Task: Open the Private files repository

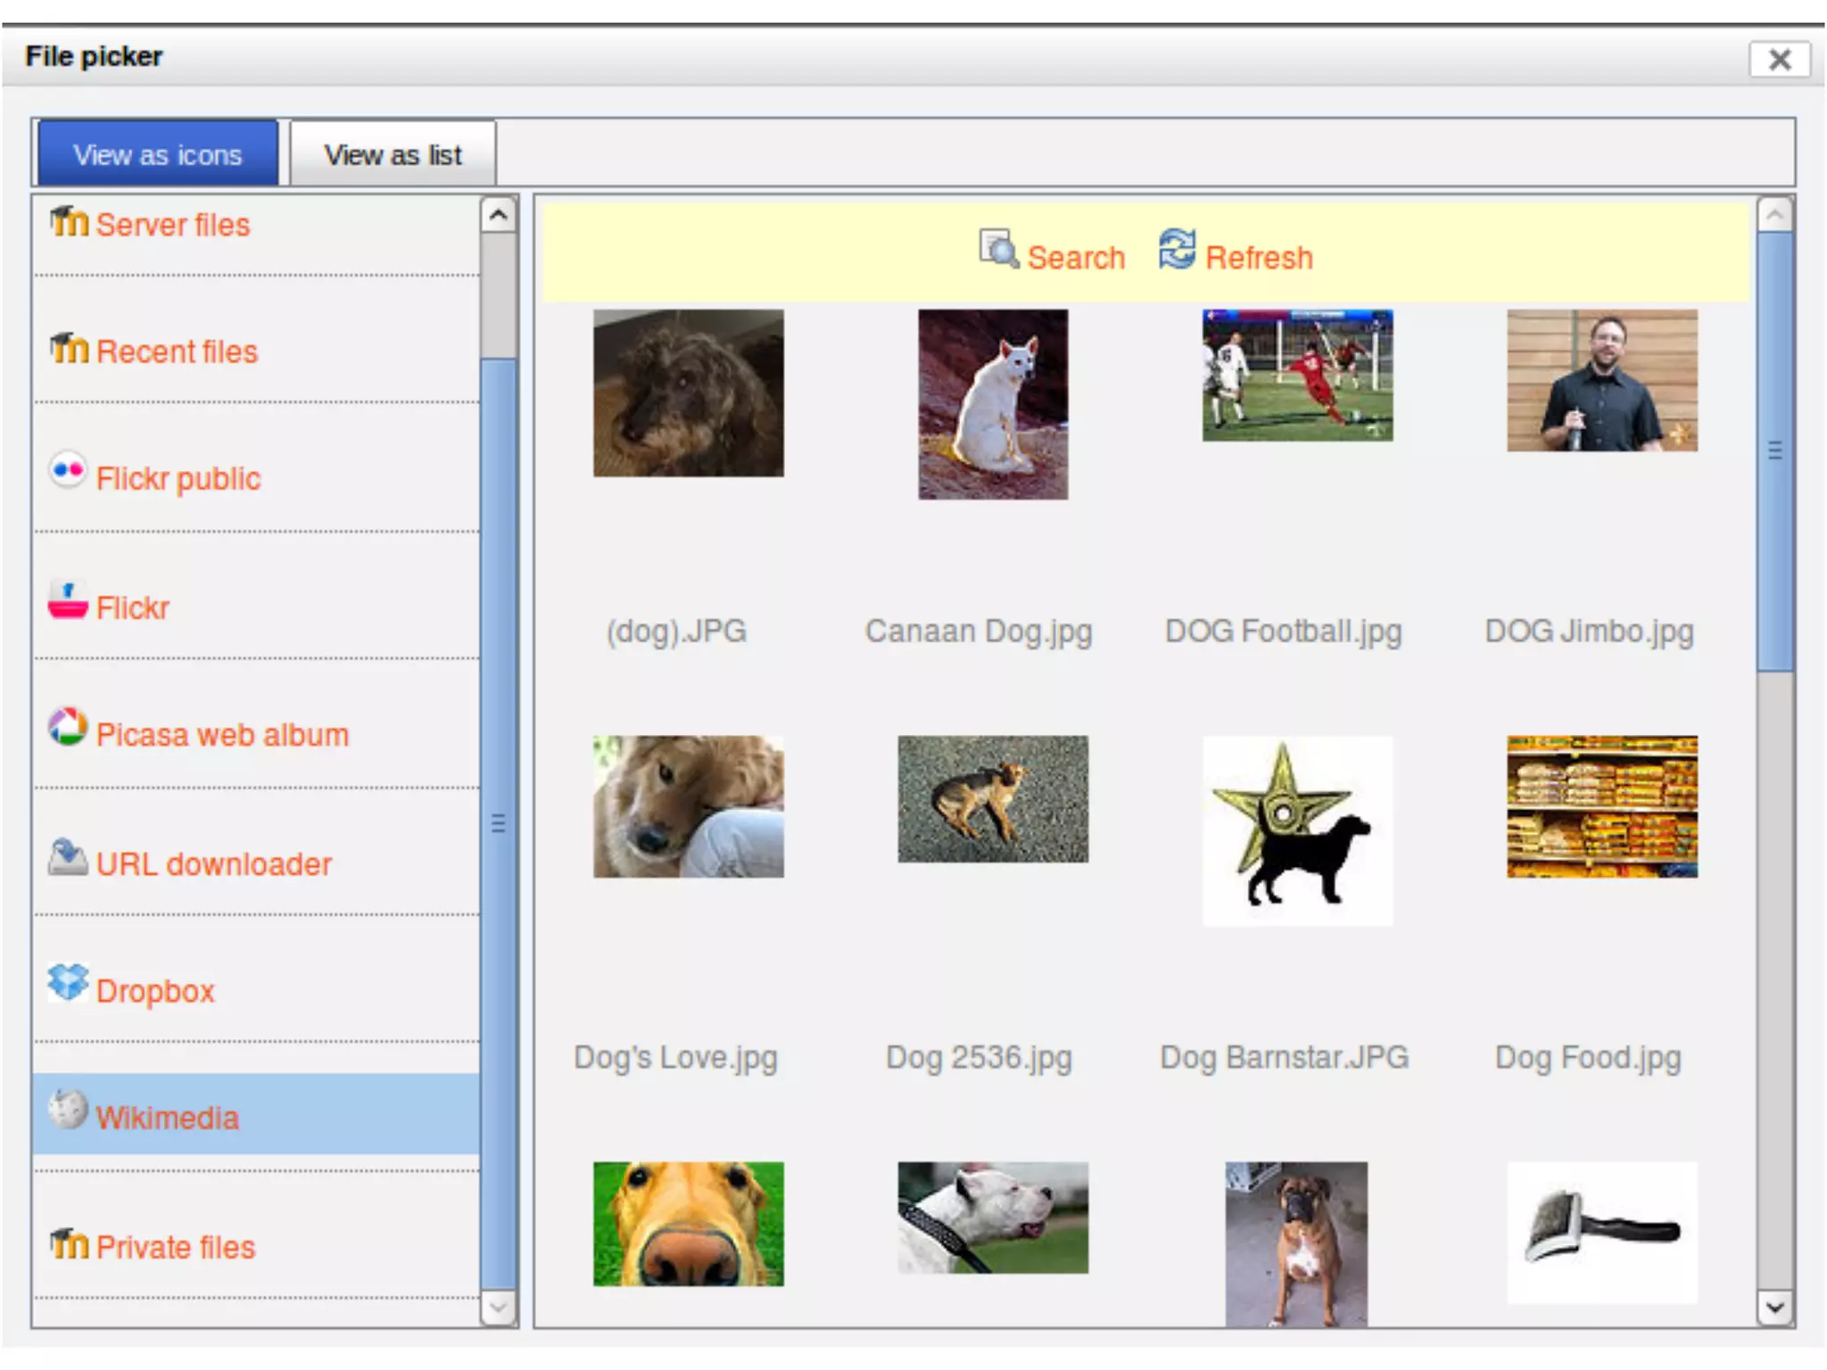Action: [x=175, y=1247]
